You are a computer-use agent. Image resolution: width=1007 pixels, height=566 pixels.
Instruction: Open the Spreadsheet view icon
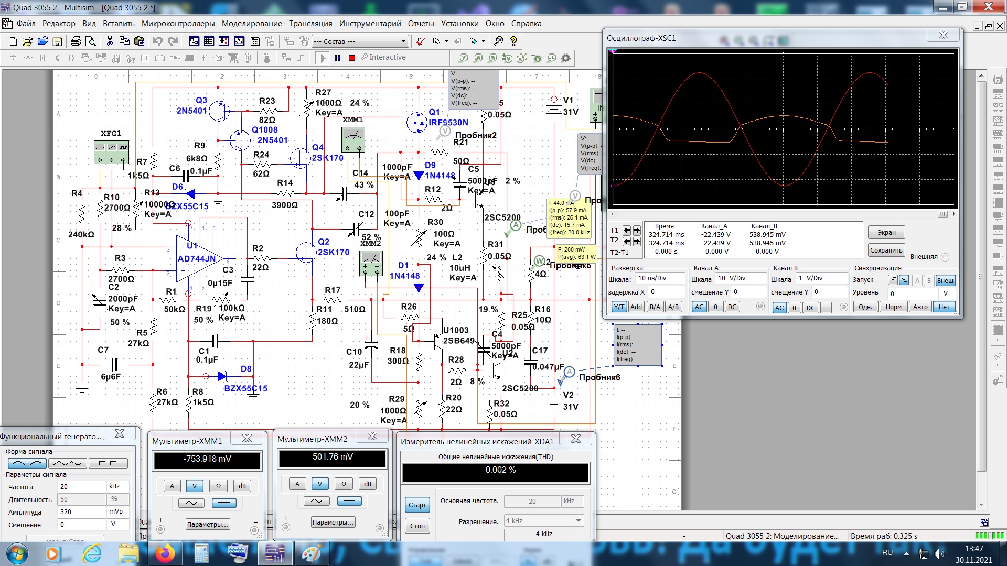[209, 41]
